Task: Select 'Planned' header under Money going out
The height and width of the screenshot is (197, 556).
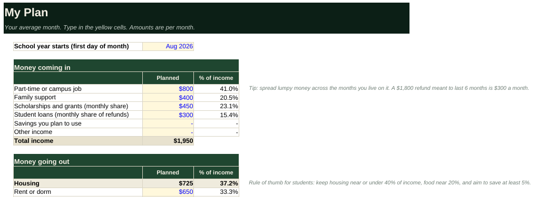Action: click(168, 173)
